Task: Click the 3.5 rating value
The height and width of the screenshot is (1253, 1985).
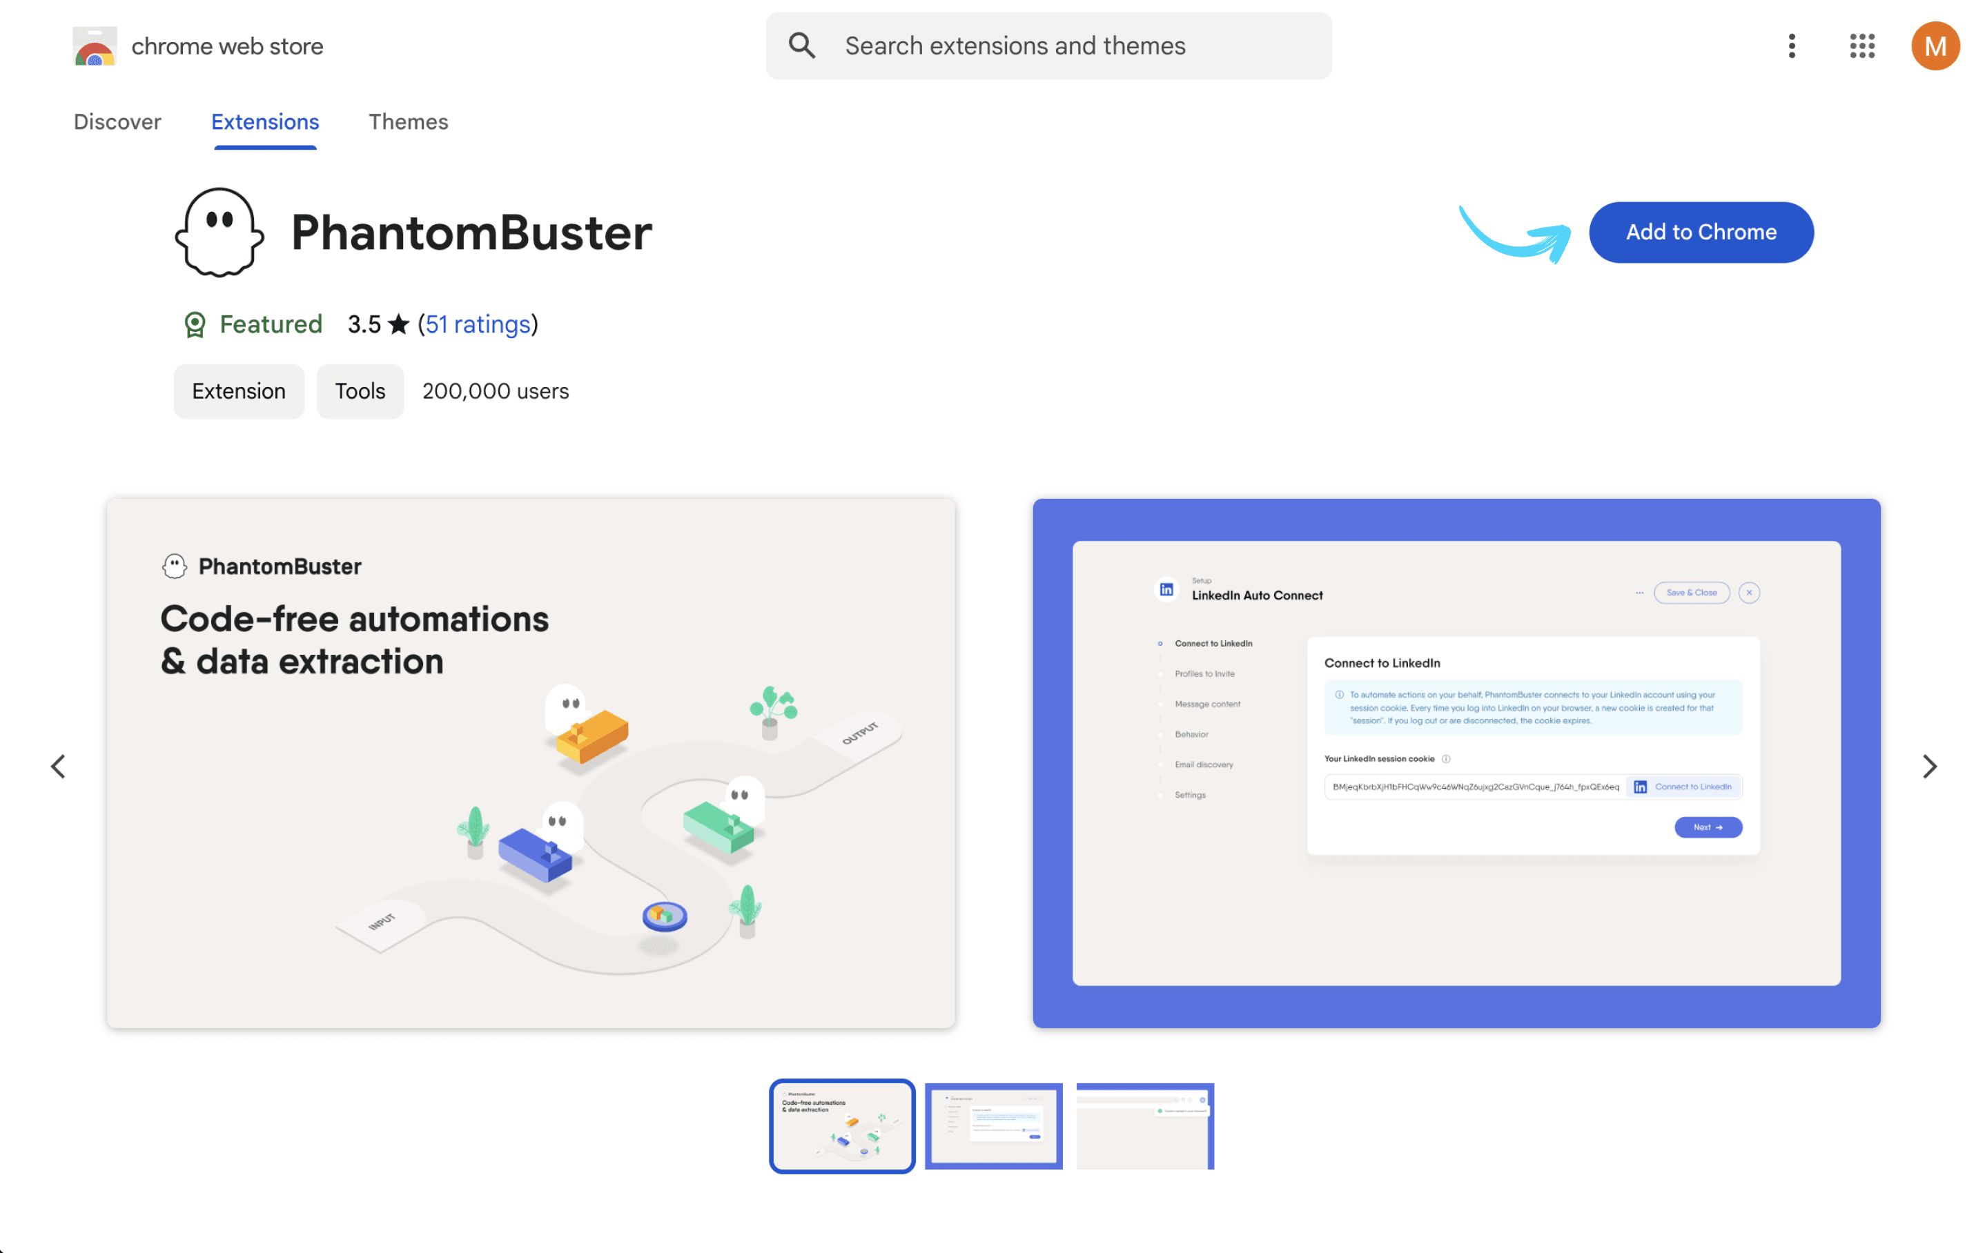Action: 364,325
